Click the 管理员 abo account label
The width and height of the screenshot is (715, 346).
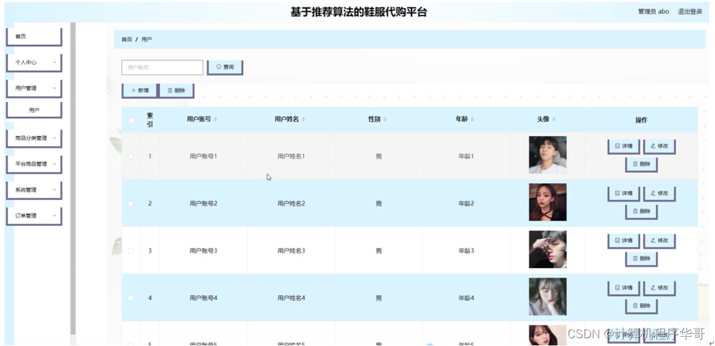pyautogui.click(x=653, y=12)
